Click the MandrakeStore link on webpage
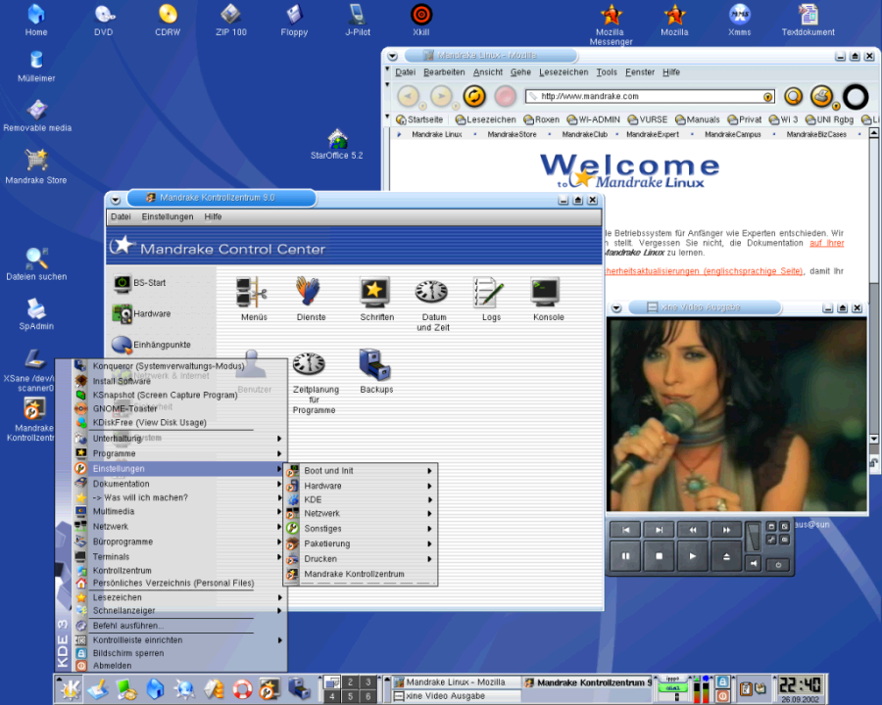Image resolution: width=882 pixels, height=705 pixels. (x=512, y=134)
